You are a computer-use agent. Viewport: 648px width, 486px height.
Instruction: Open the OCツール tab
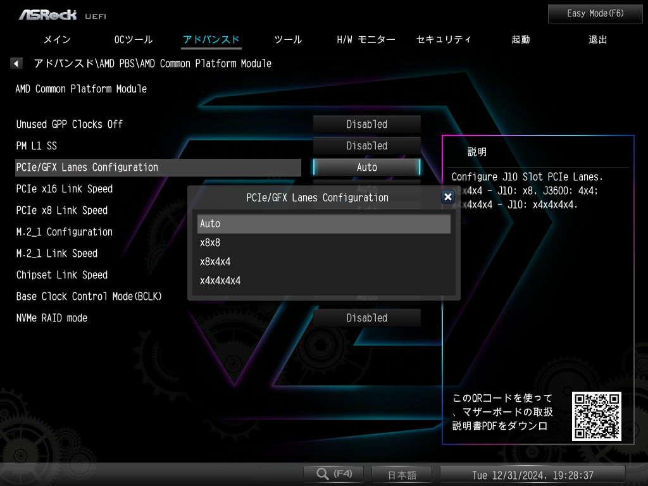tap(134, 40)
